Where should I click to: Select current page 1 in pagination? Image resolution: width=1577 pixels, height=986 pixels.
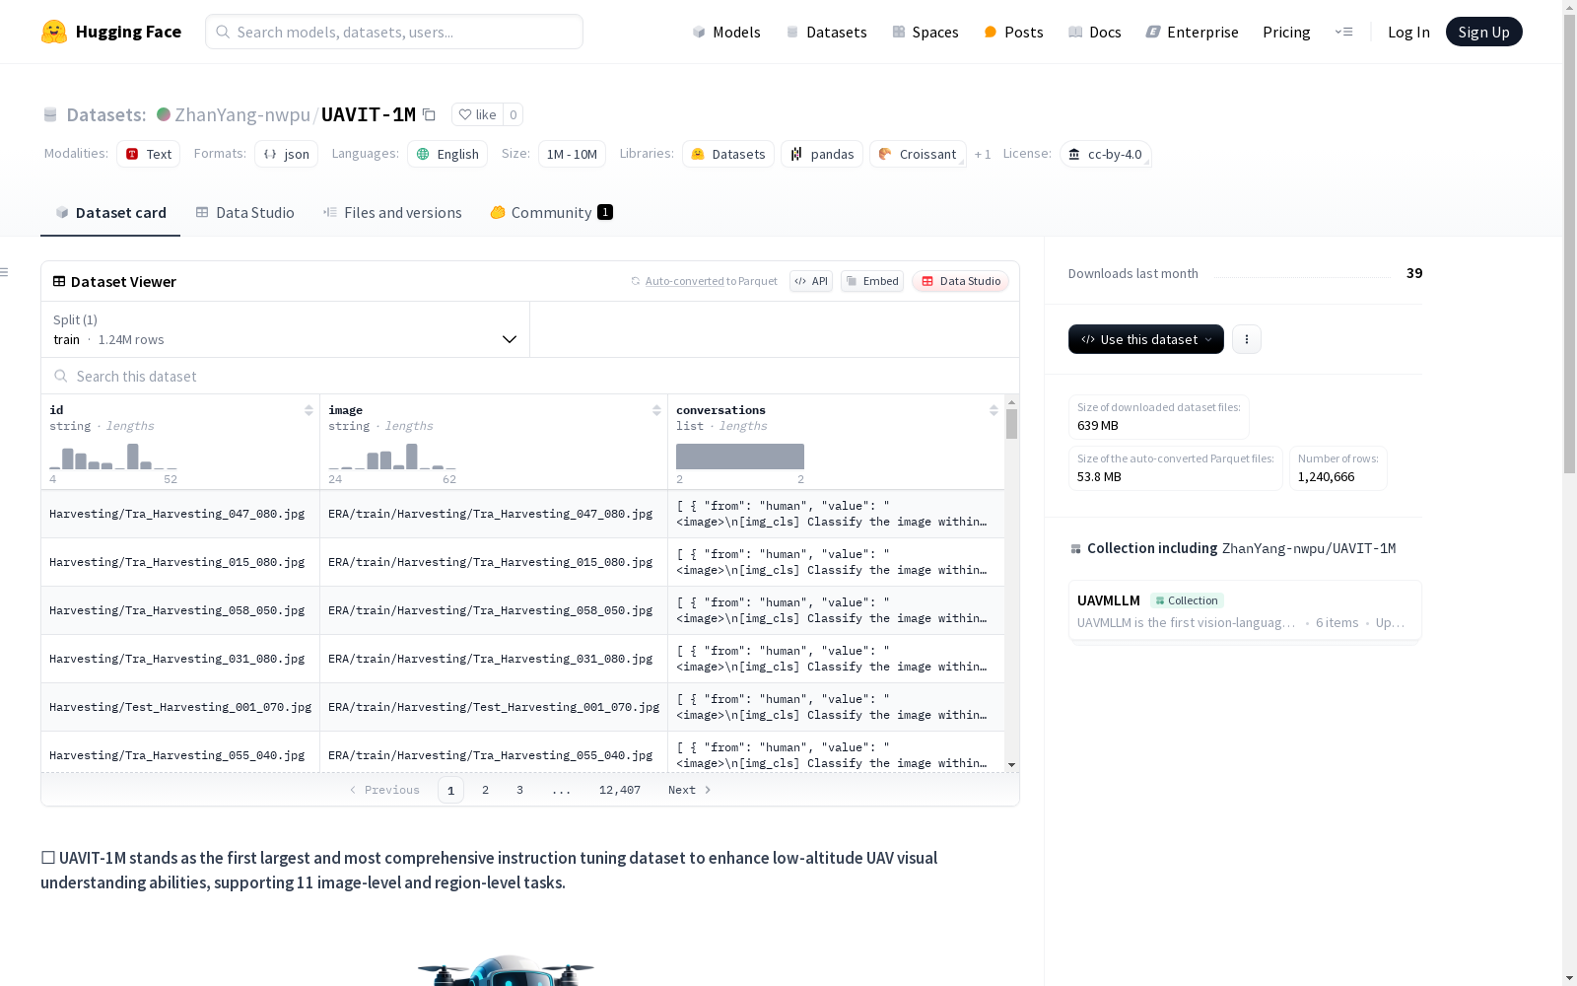click(x=450, y=790)
